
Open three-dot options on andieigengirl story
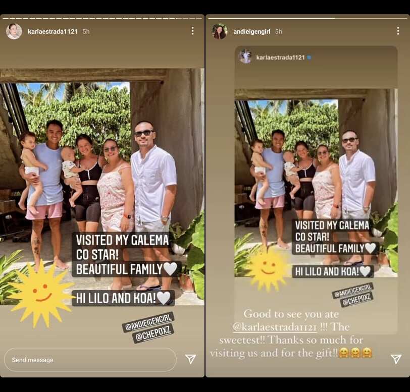(x=398, y=31)
